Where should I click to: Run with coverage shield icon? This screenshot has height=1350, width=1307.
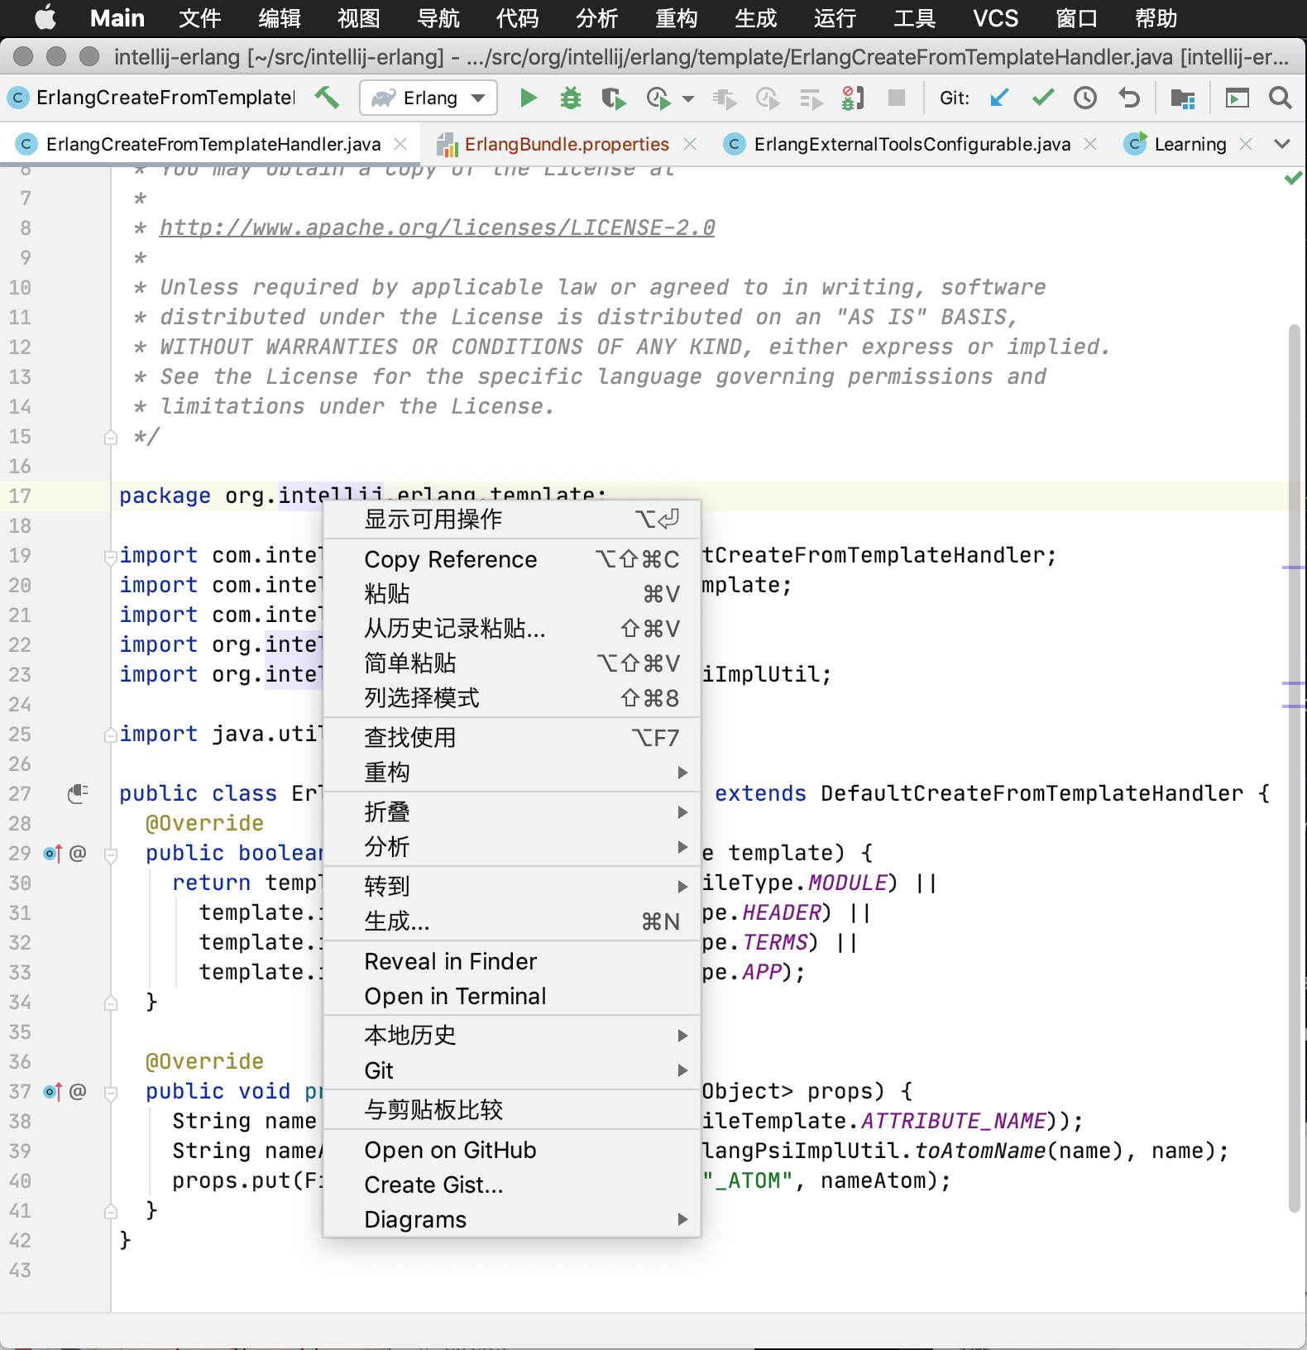[x=614, y=98]
